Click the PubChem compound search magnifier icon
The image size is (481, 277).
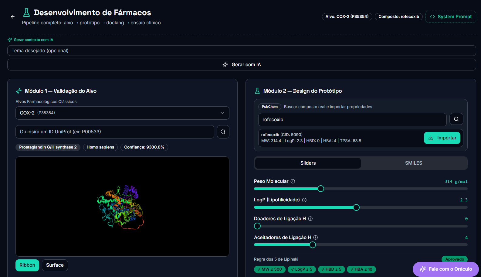coord(456,119)
